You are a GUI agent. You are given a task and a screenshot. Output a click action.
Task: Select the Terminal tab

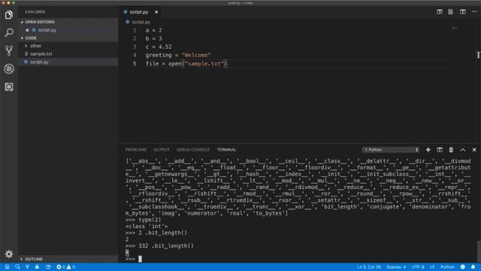point(226,150)
